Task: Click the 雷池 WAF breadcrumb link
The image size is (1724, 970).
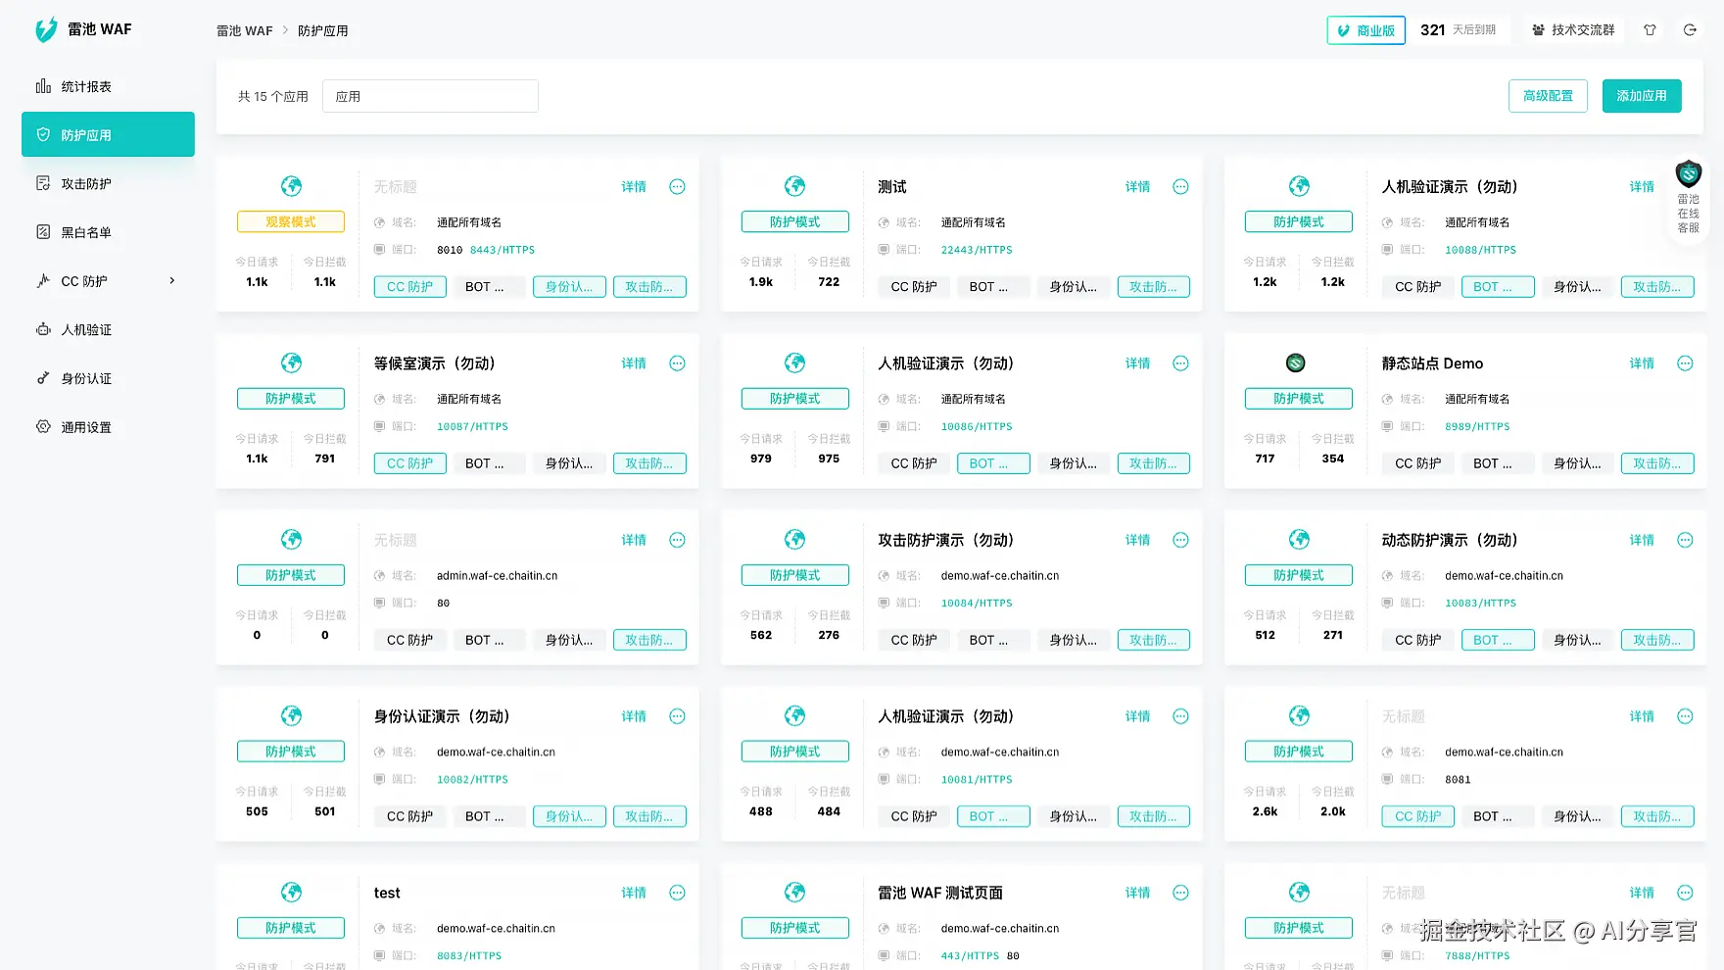Action: [245, 31]
